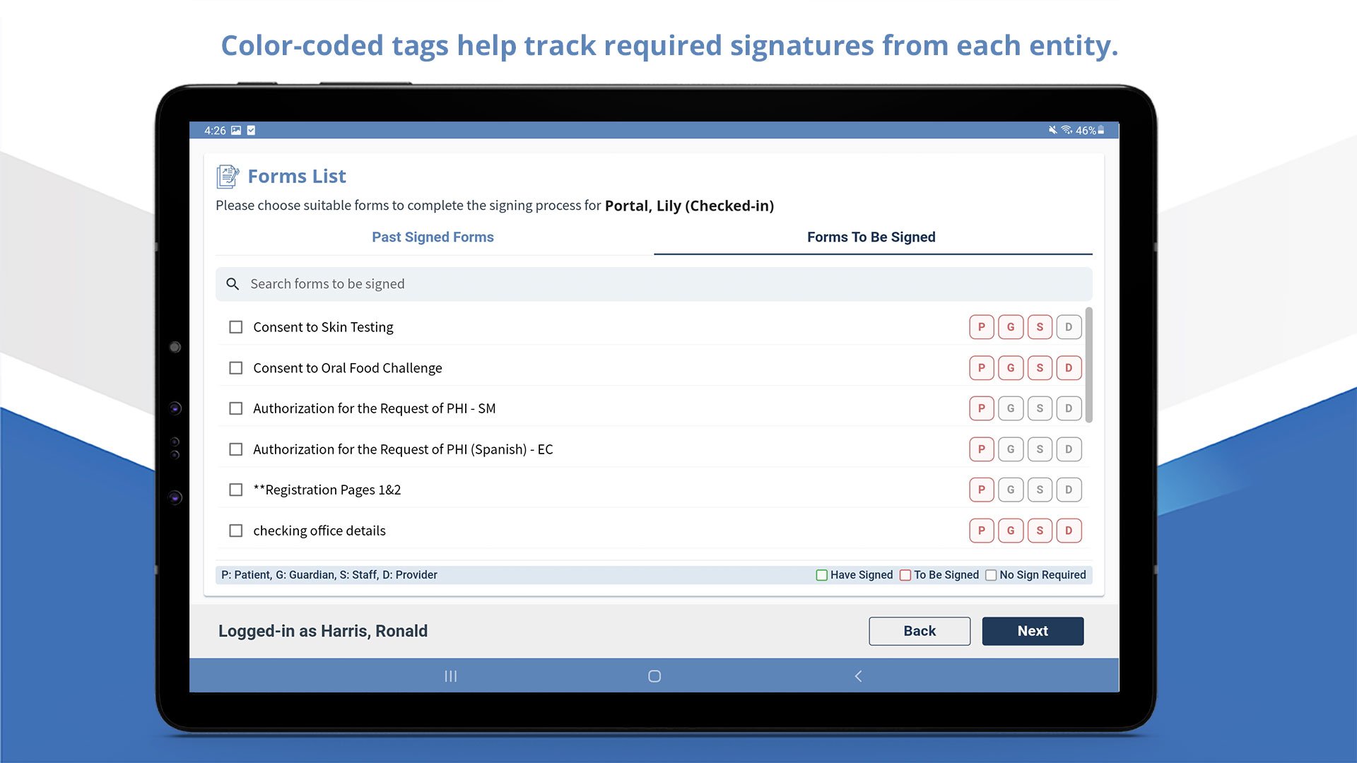
Task: Click the P (Patient) signature tag on Consent to Skin Testing
Action: [x=982, y=326]
